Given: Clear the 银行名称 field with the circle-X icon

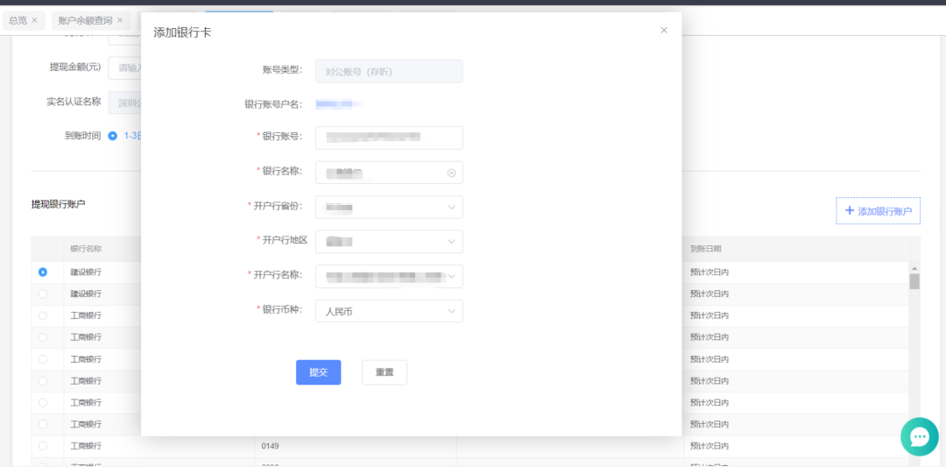Looking at the screenshot, I should [451, 173].
